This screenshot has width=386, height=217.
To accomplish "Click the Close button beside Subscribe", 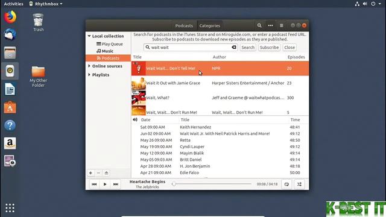I will click(289, 47).
